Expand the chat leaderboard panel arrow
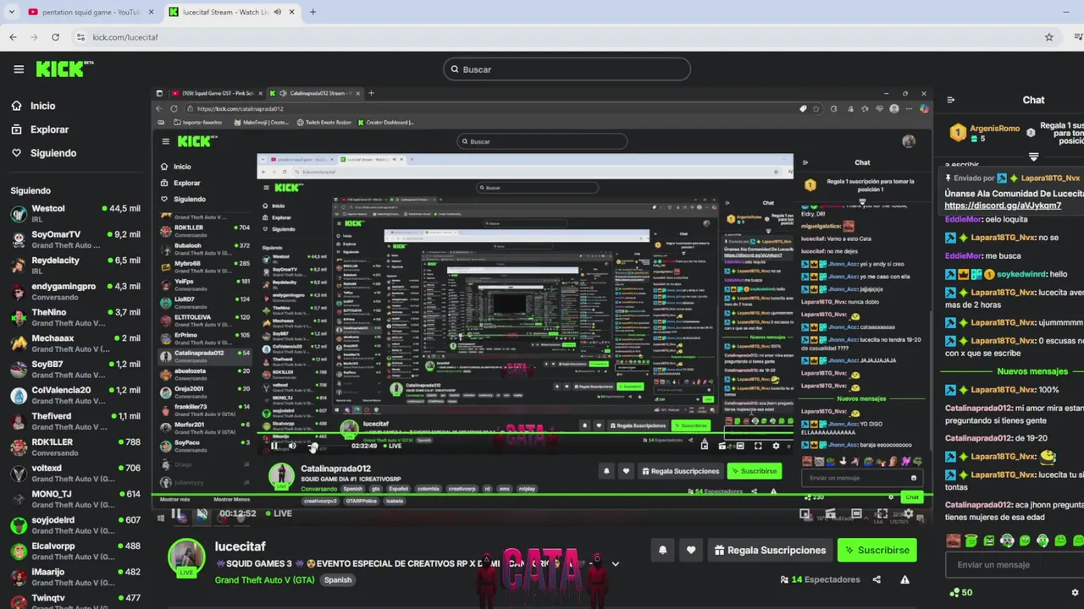This screenshot has width=1084, height=609. click(1033, 156)
